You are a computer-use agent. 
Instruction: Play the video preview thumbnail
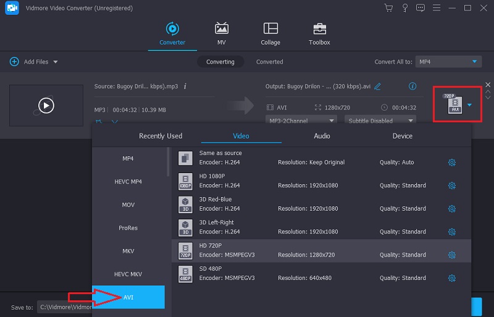pyautogui.click(x=46, y=106)
